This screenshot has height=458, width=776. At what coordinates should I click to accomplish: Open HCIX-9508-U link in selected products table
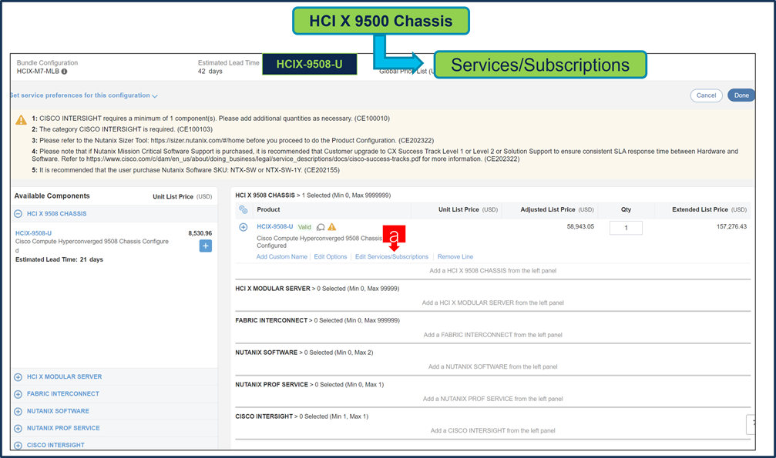(274, 226)
